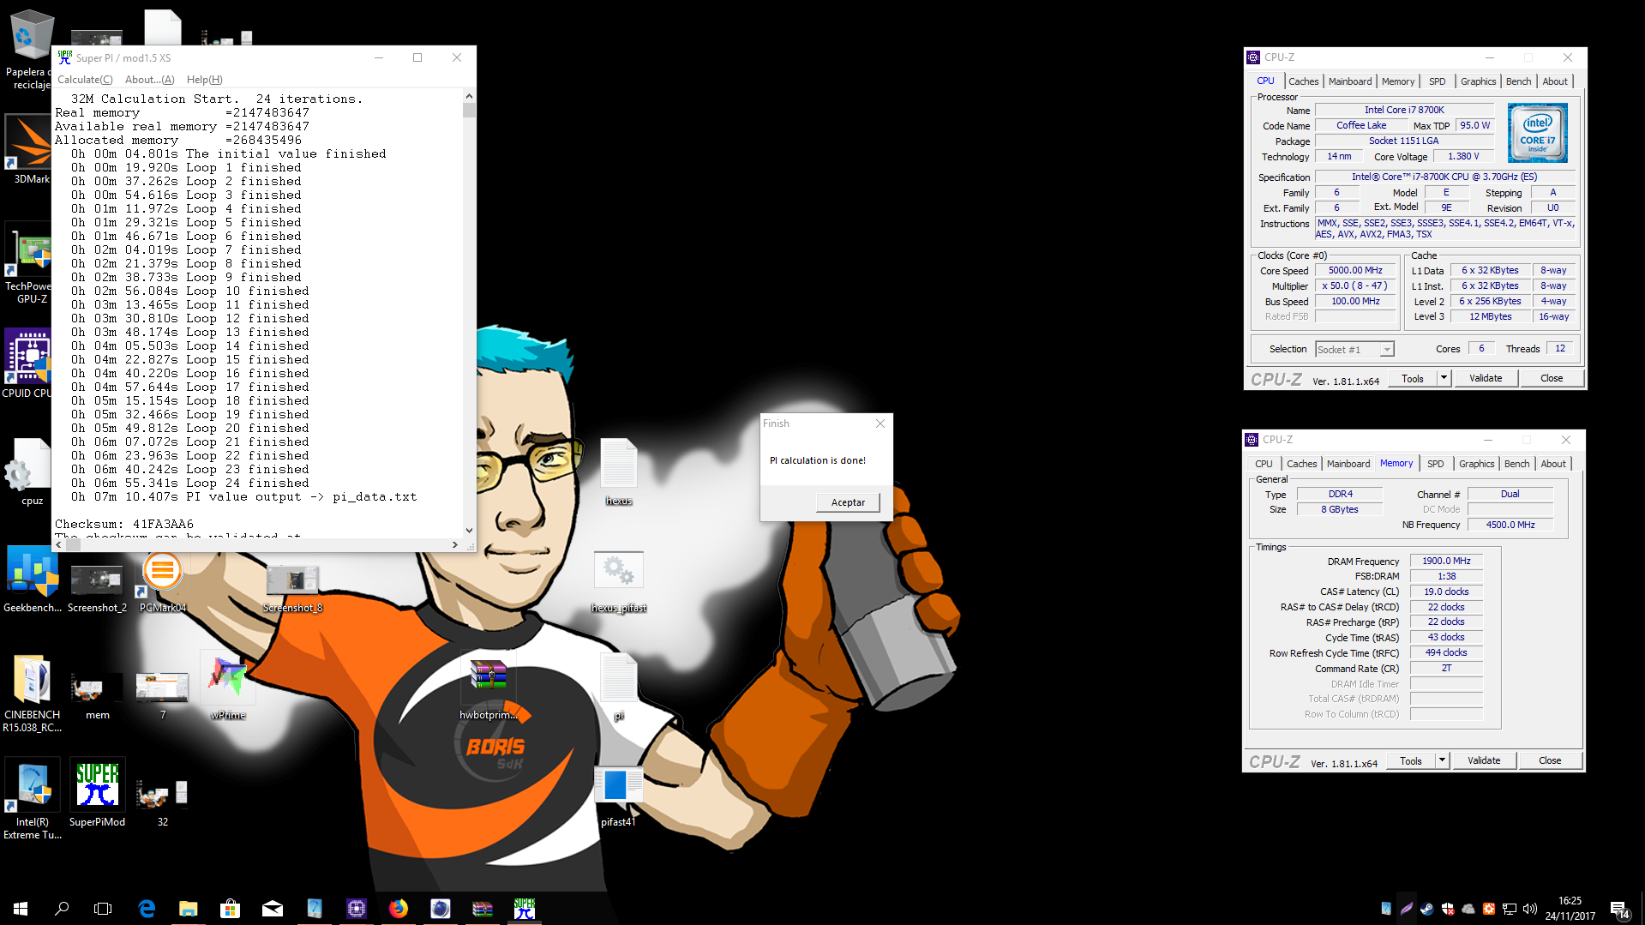This screenshot has width=1645, height=925.
Task: Open the CPUID CPU-Z desktop shortcut
Action: (x=28, y=364)
